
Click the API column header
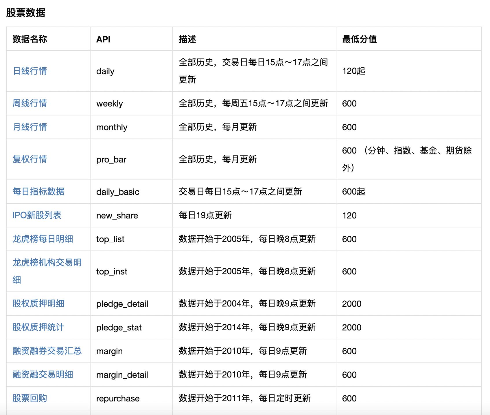[x=104, y=39]
